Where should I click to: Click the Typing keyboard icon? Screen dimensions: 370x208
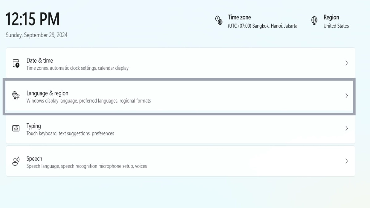[16, 128]
